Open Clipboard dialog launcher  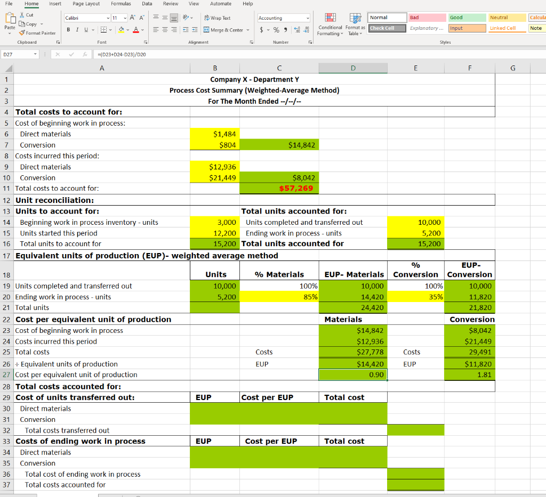(x=58, y=42)
